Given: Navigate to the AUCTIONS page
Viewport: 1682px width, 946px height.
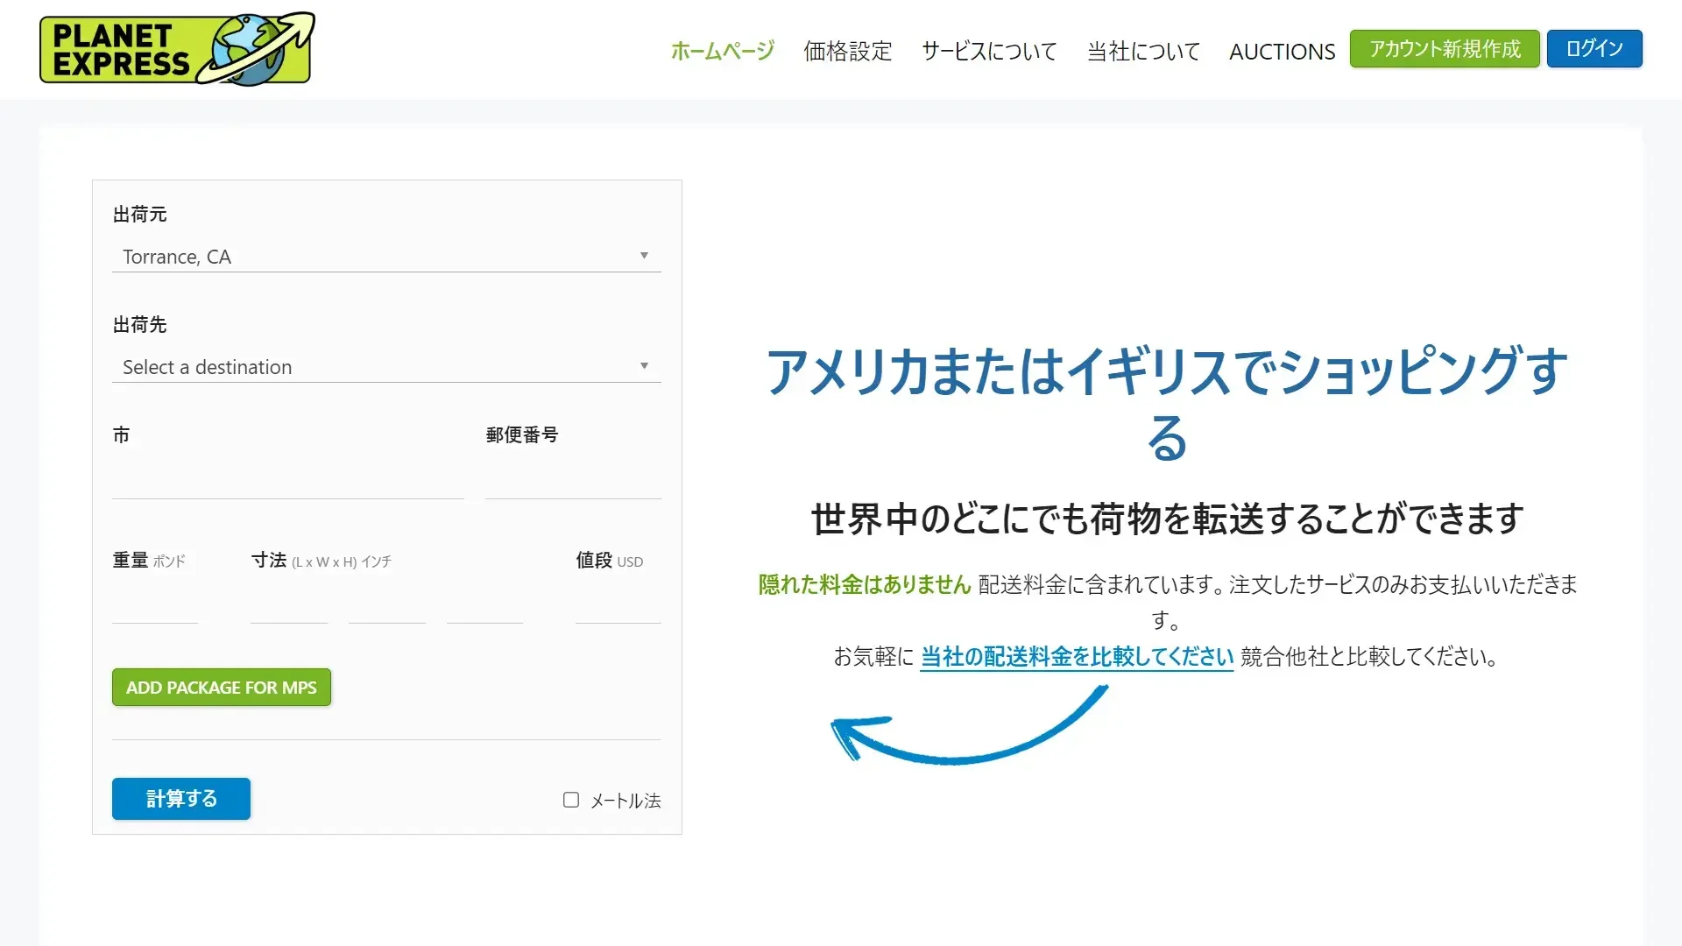Looking at the screenshot, I should (x=1282, y=52).
